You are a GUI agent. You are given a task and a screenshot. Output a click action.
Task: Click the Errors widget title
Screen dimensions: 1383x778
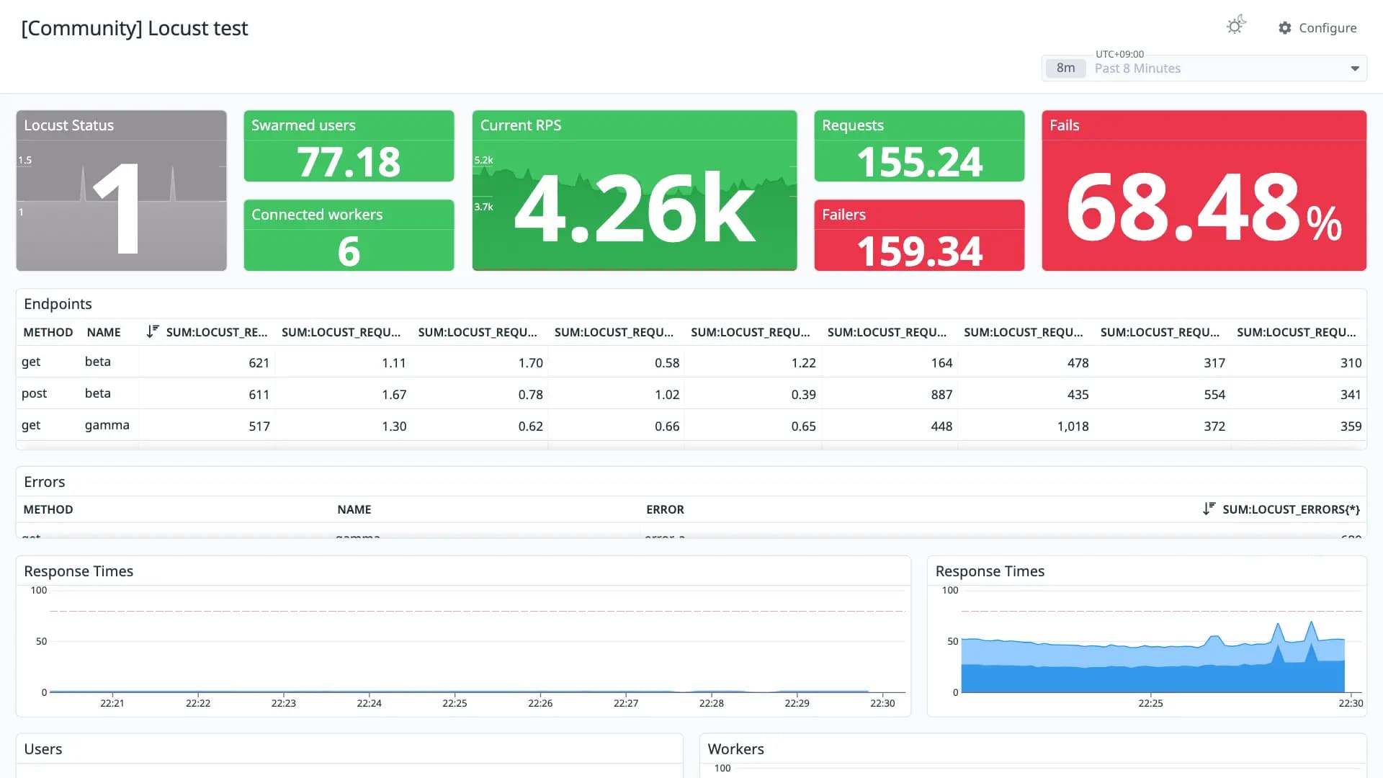click(x=44, y=482)
